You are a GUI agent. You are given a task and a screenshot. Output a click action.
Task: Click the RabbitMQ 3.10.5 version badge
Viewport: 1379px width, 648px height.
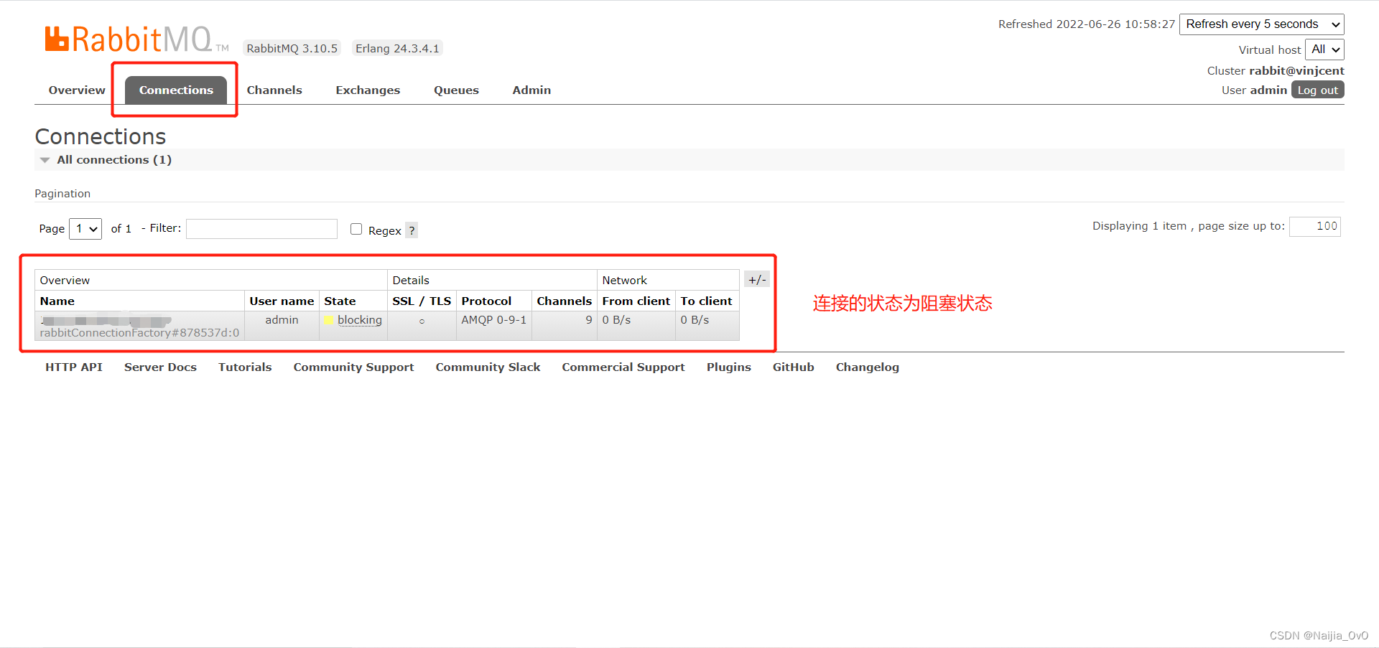pyautogui.click(x=292, y=49)
